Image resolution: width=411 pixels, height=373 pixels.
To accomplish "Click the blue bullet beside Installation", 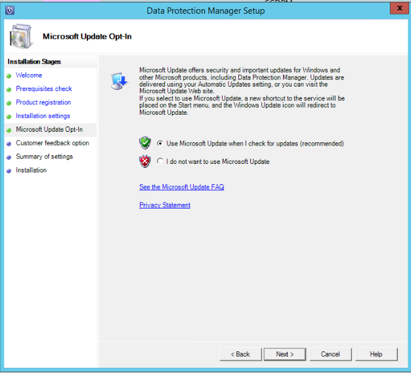I will point(9,170).
